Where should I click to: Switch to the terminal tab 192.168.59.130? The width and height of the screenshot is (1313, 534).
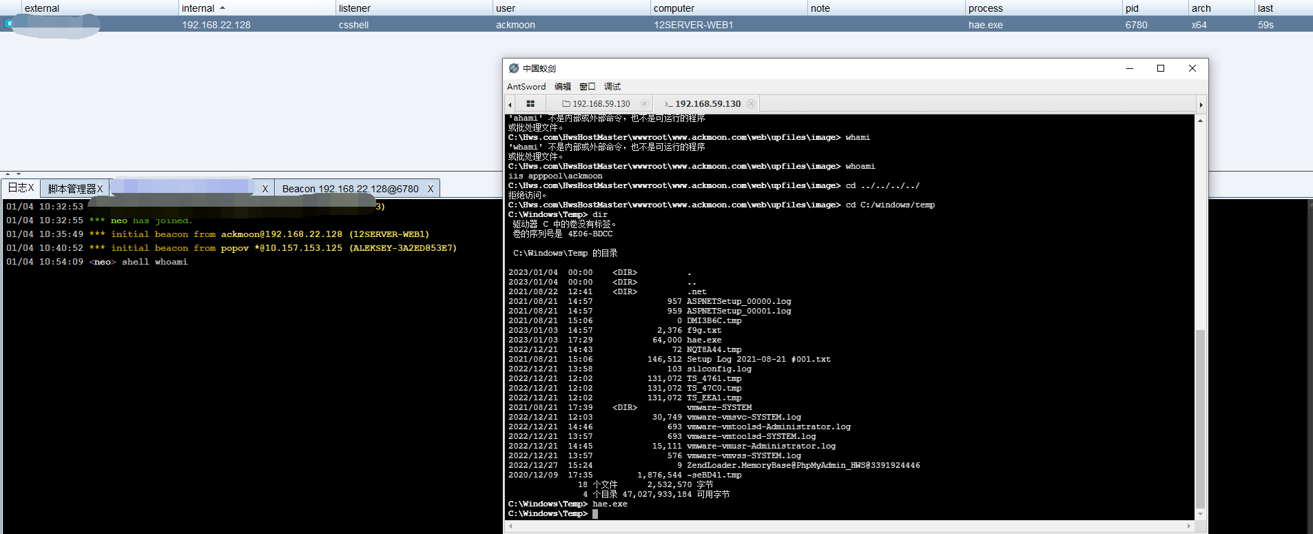(703, 104)
